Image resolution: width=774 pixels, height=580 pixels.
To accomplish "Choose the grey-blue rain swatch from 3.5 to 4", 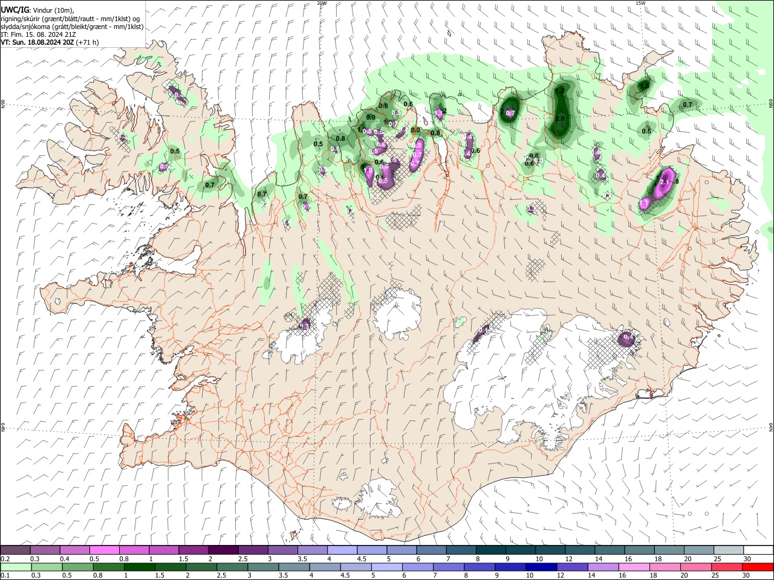I will [x=293, y=567].
